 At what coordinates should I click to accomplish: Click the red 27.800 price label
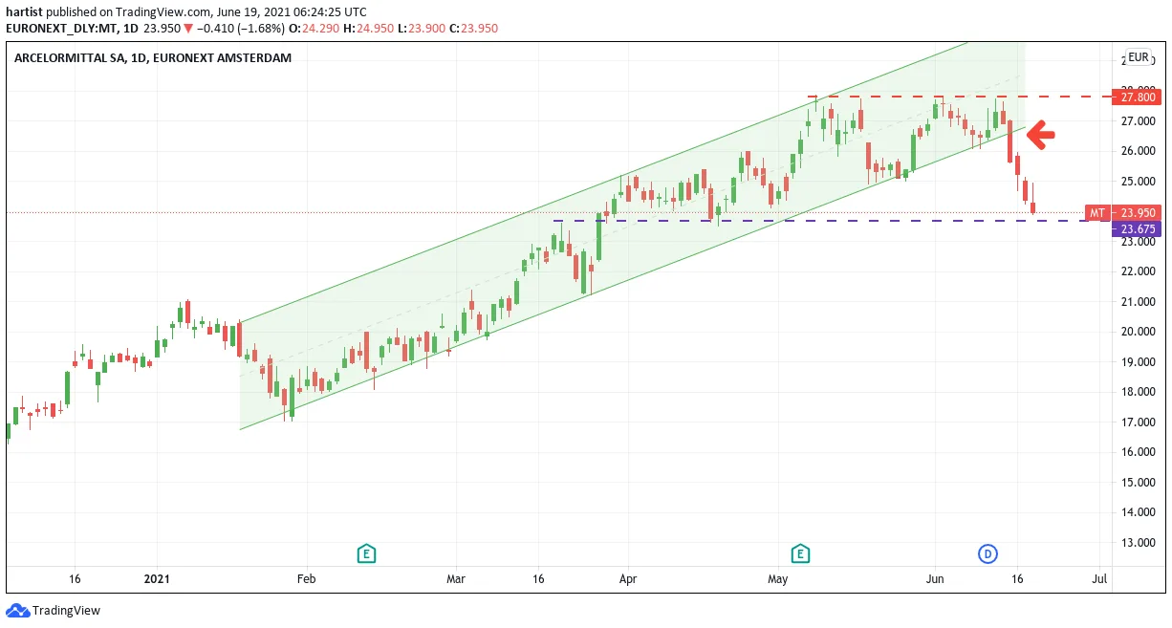(1138, 97)
